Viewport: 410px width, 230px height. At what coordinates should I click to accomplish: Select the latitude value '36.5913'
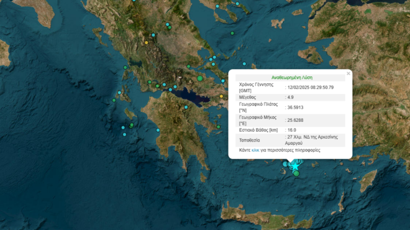(x=295, y=108)
